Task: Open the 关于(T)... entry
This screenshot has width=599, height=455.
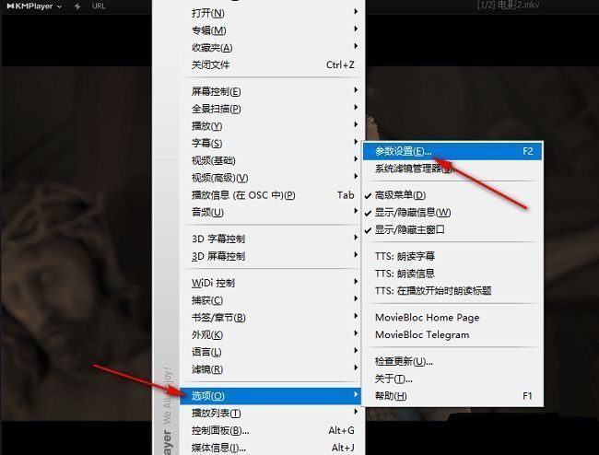Action: 452,379
